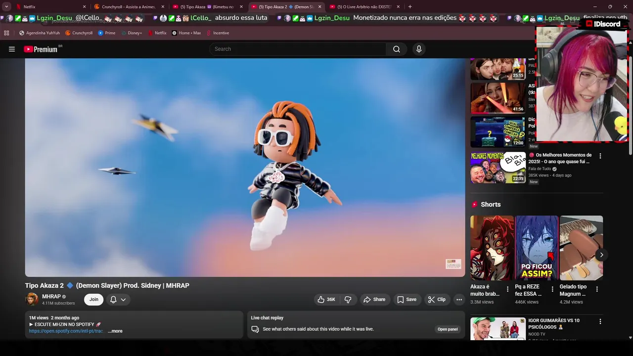Open the Netflix bookmark
Viewport: 633px width, 356px height.
157,33
